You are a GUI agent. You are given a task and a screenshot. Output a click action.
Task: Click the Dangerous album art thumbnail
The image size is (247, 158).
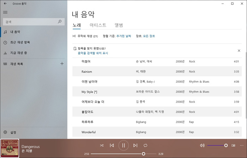coord(10,148)
